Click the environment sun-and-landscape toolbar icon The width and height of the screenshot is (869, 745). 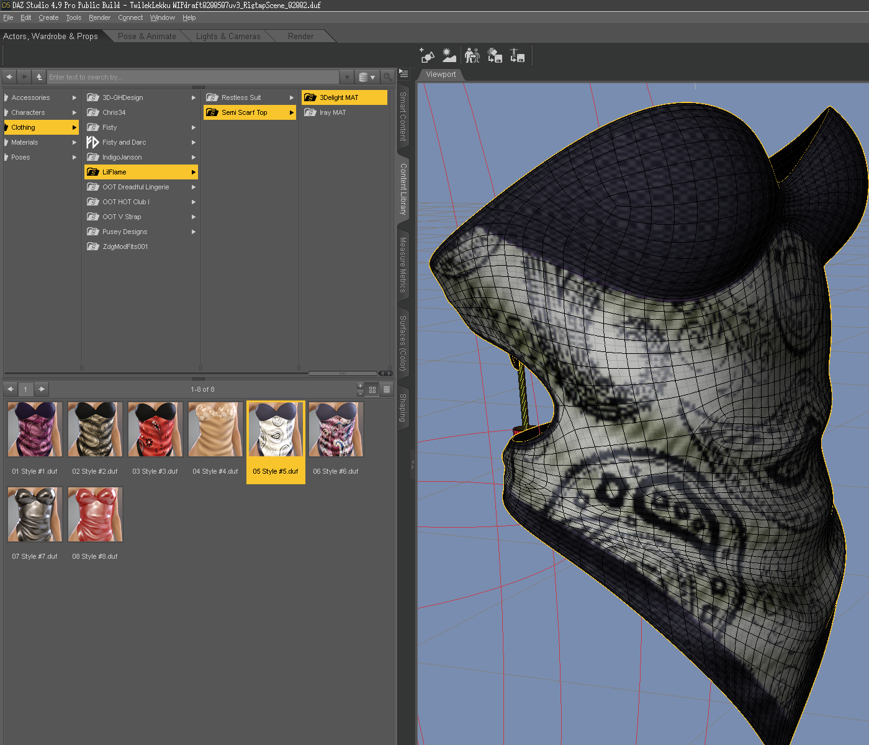449,56
